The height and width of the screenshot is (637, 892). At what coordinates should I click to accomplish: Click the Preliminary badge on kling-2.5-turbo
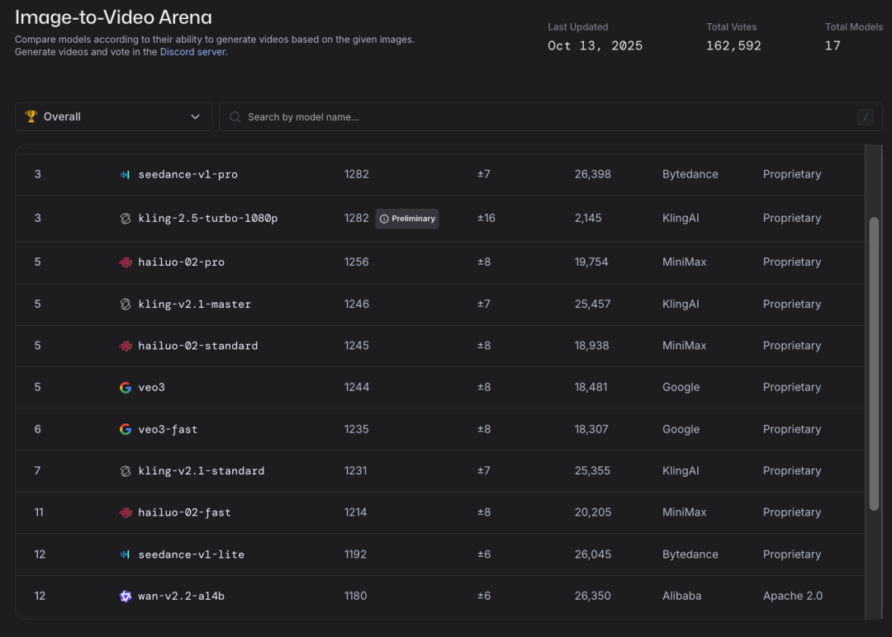(x=407, y=219)
